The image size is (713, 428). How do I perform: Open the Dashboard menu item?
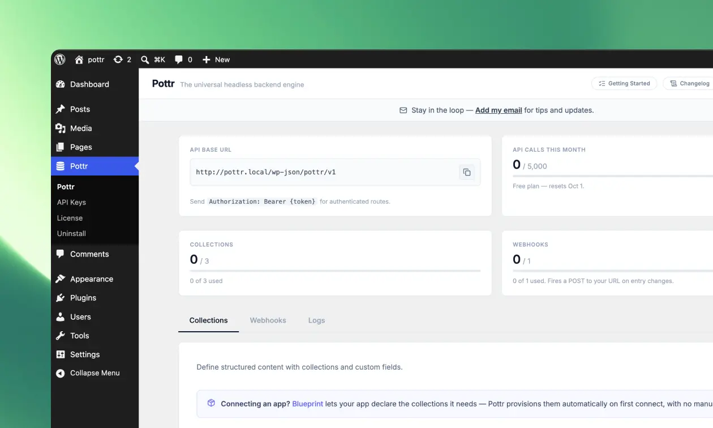pos(95,84)
